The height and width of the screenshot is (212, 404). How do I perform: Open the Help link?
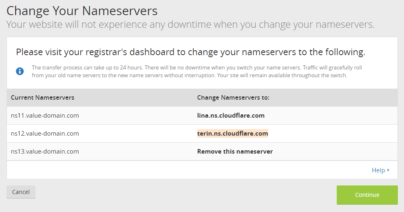pos(378,170)
